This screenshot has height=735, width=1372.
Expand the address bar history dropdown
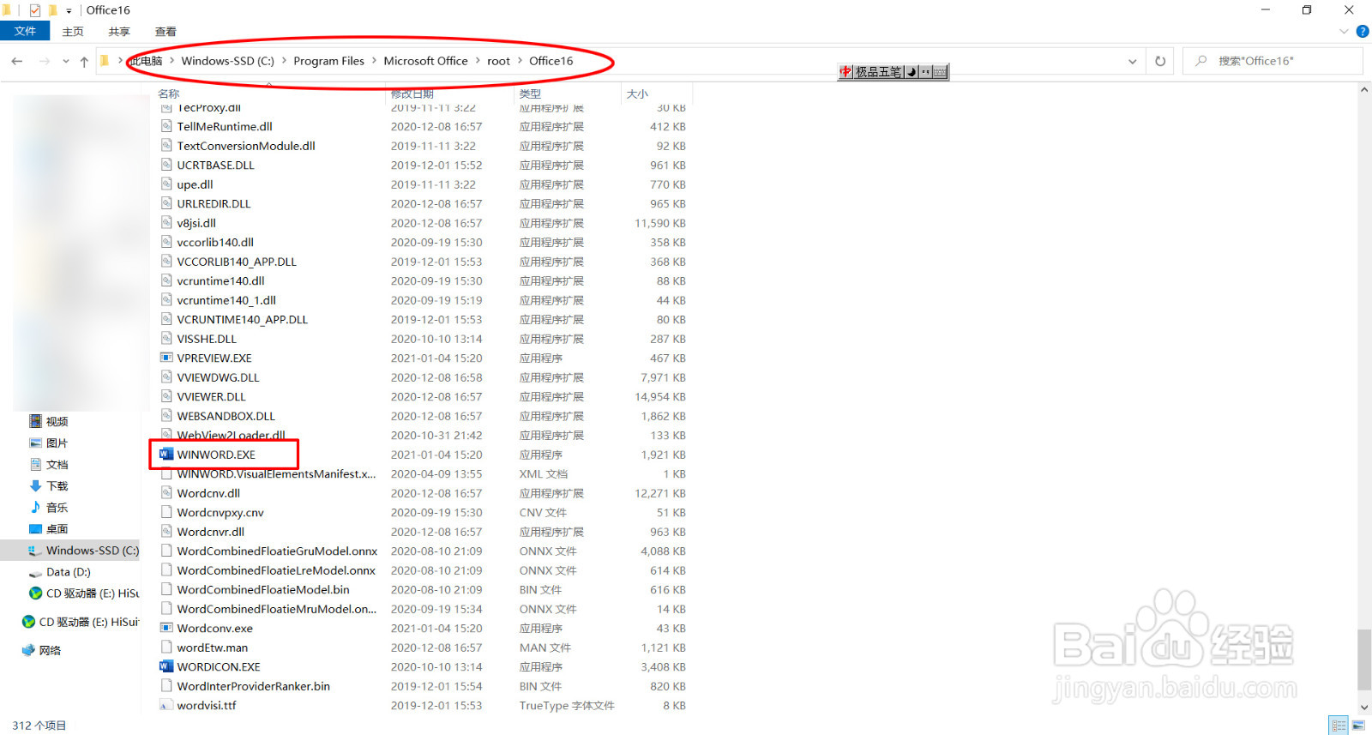pos(1133,61)
